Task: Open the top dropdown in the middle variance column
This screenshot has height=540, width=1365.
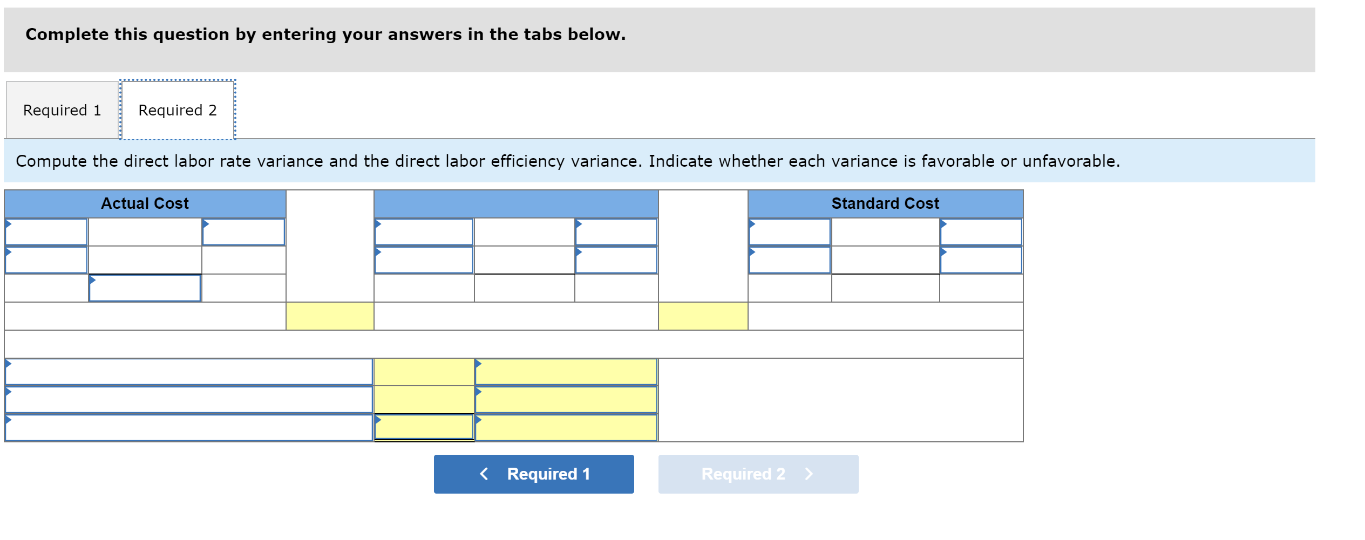Action: (424, 232)
